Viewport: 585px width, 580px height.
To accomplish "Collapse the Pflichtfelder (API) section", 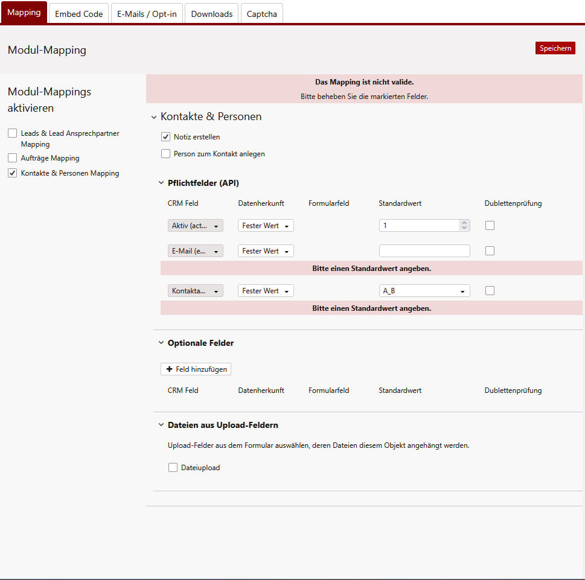I will pos(161,183).
